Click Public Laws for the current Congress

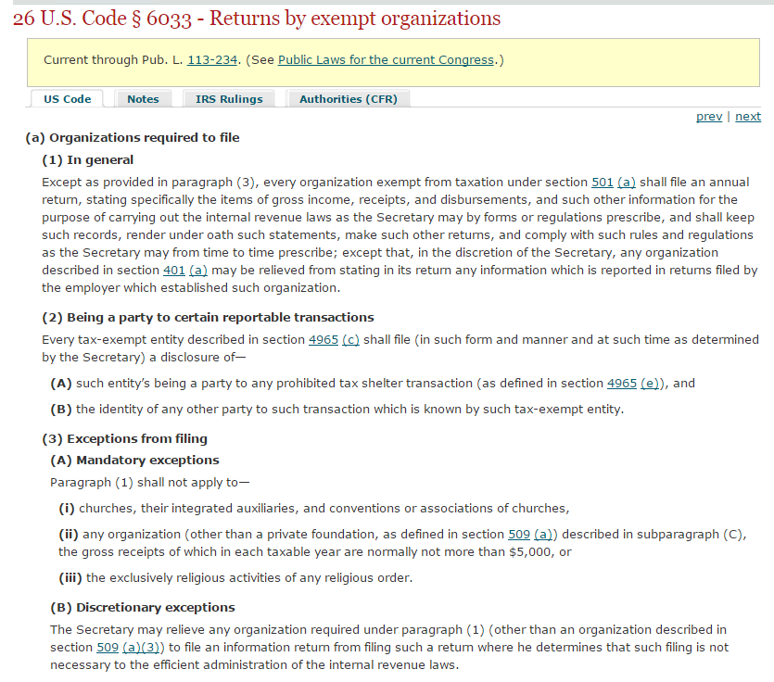386,60
